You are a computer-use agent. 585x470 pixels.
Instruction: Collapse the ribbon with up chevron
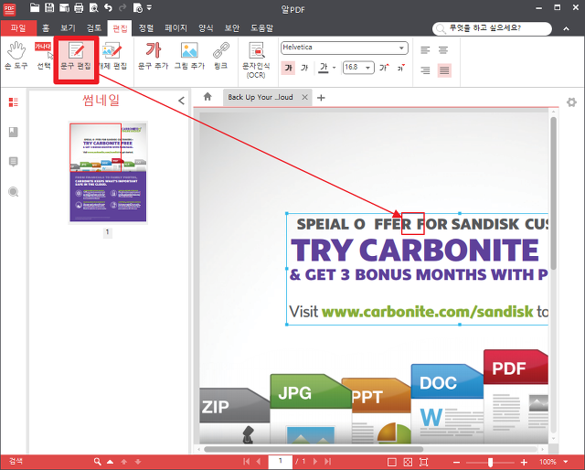coord(567,28)
